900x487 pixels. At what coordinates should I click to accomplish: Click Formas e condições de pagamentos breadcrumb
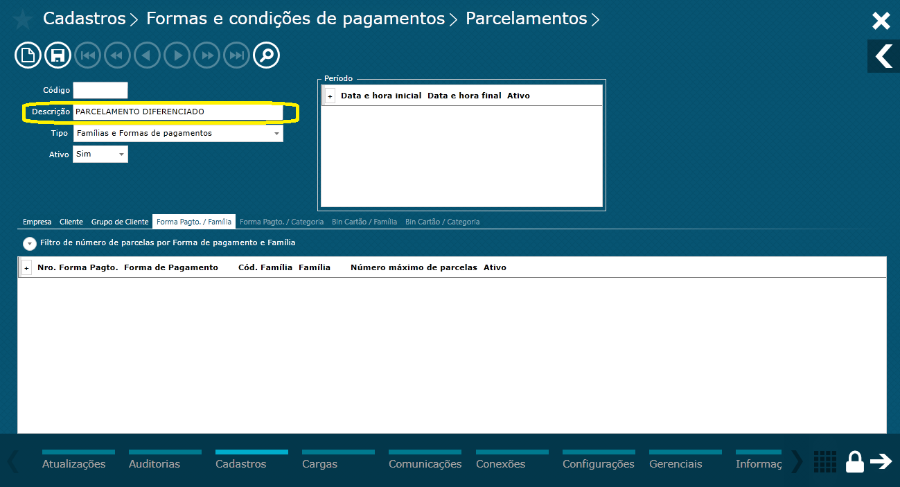click(x=295, y=19)
